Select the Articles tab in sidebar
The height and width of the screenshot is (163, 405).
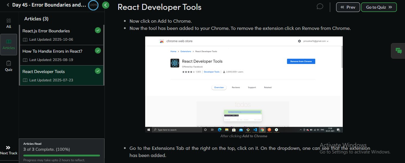(9, 45)
